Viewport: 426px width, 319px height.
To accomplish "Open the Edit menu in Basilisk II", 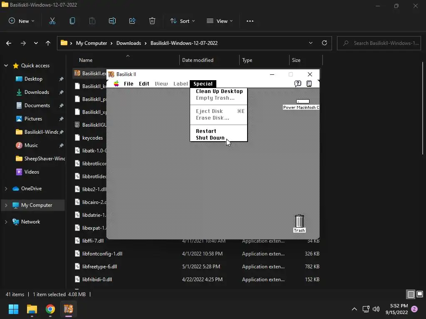I will (x=144, y=83).
